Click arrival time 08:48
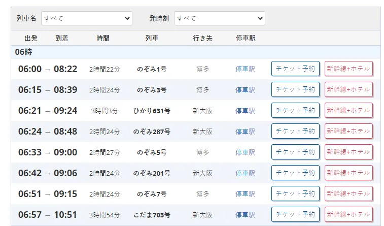The image size is (384, 226). pyautogui.click(x=65, y=132)
